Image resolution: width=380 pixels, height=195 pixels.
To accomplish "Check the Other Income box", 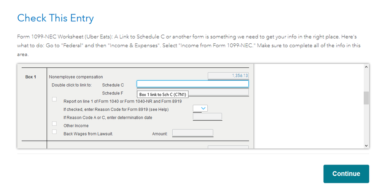I will coord(54,124).
